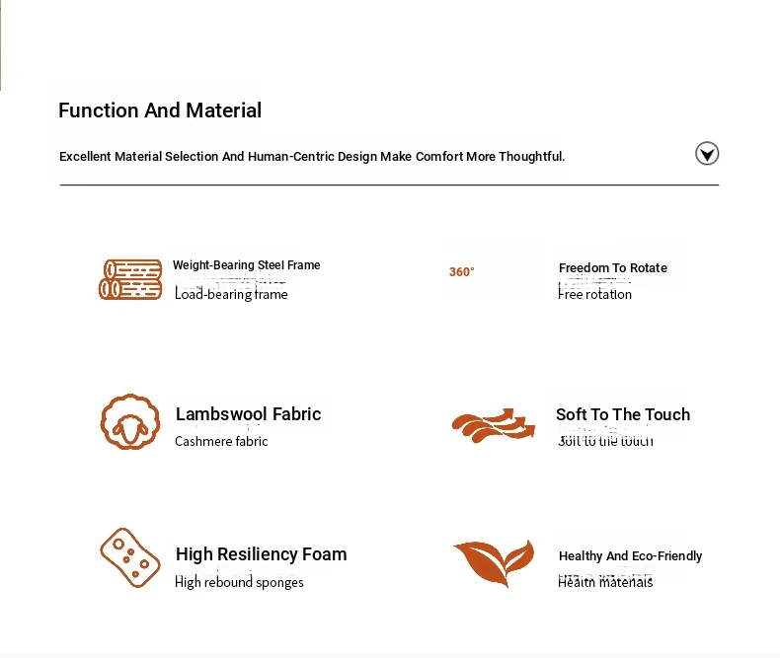Click the high resiliency foam sponge icon

tap(130, 557)
